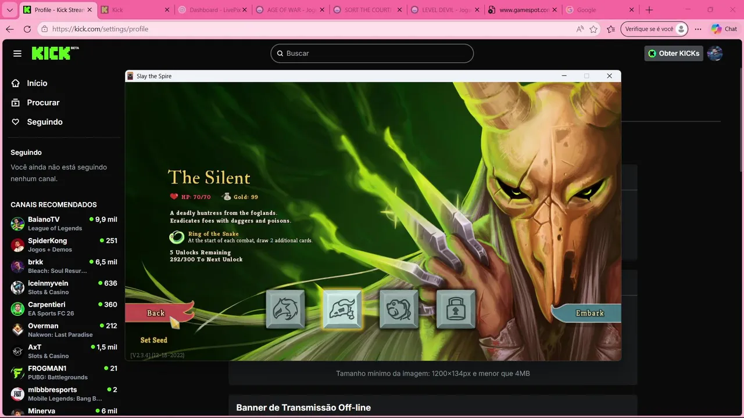Click SpiderKong channel avatar
The width and height of the screenshot is (744, 418).
18,244
